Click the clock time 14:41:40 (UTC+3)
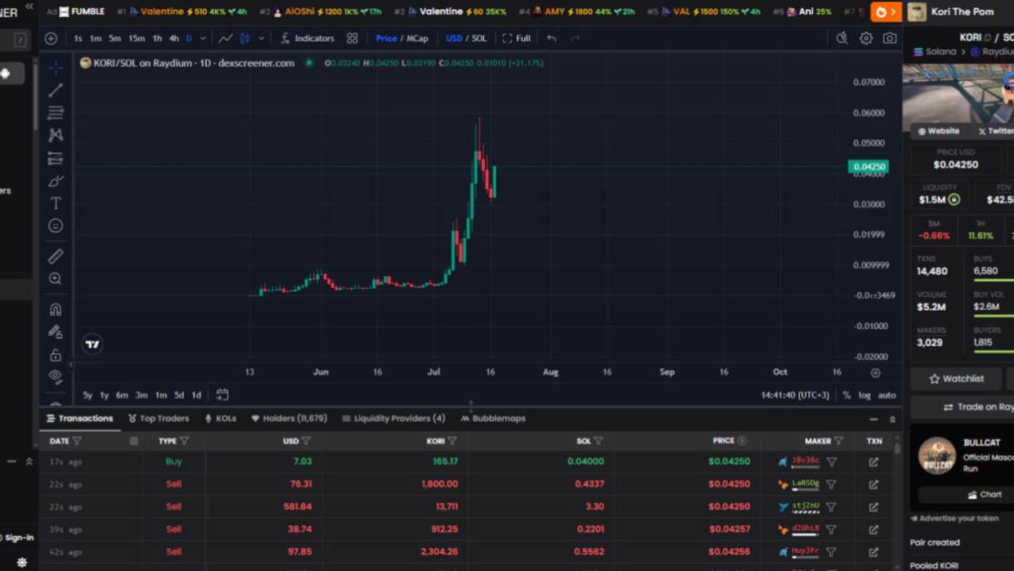1014x571 pixels. (x=796, y=395)
